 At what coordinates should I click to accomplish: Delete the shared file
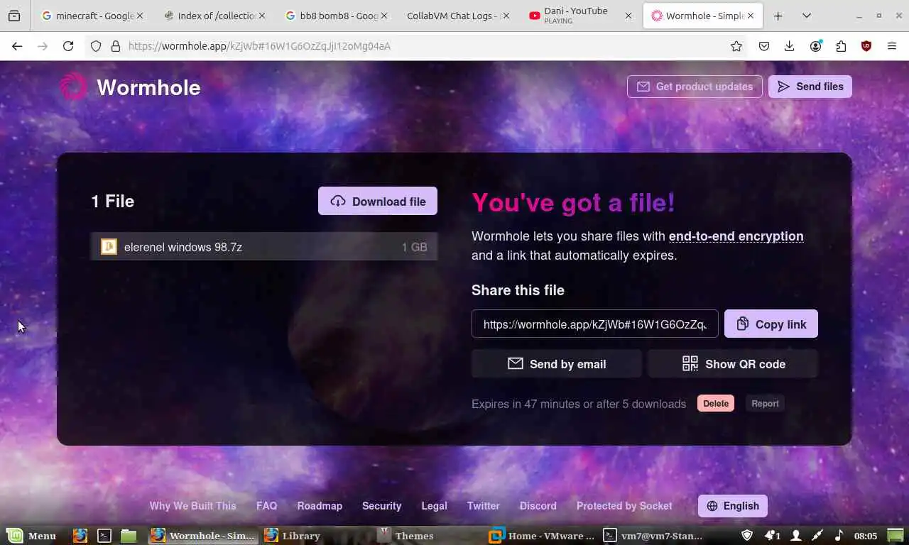click(716, 404)
